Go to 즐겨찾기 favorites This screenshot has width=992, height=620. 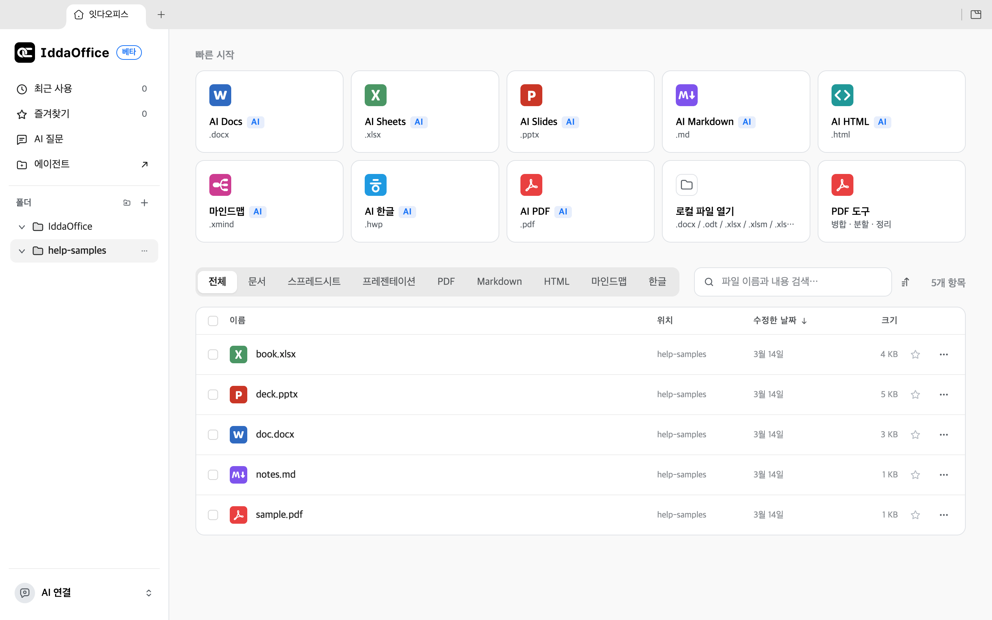[x=84, y=114]
